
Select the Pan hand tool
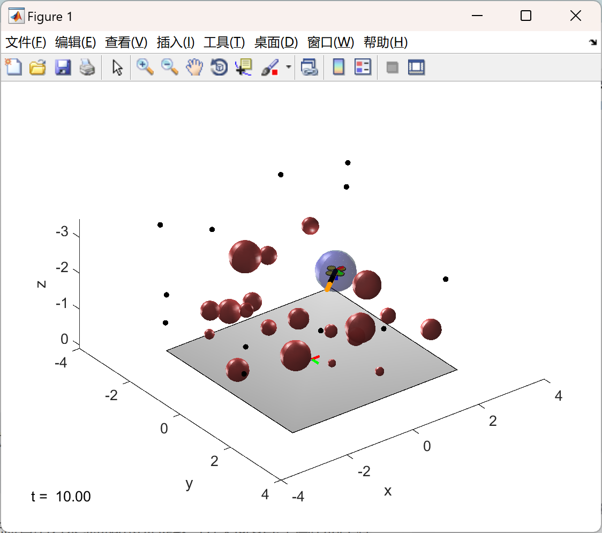click(194, 67)
